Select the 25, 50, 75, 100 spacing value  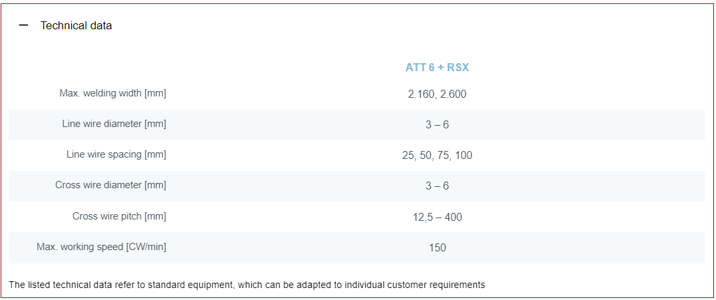(437, 155)
